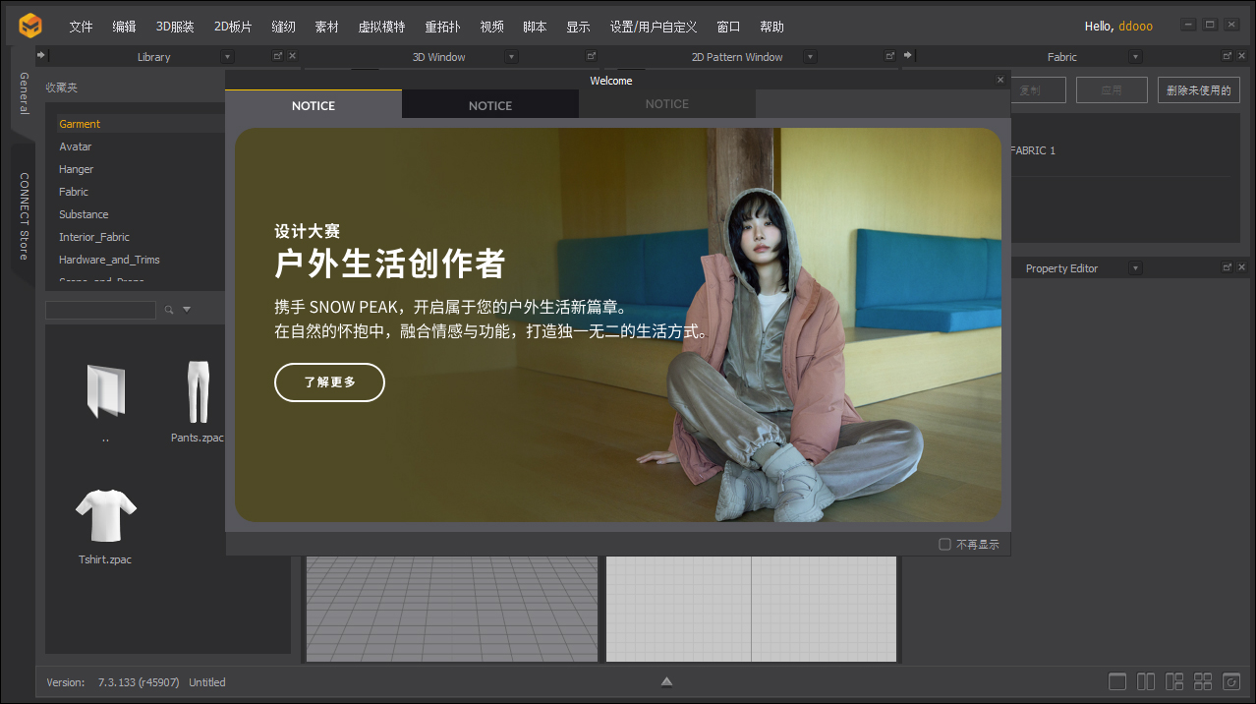Expand the Property Editor dropdown menu
This screenshot has width=1256, height=704.
point(1135,267)
